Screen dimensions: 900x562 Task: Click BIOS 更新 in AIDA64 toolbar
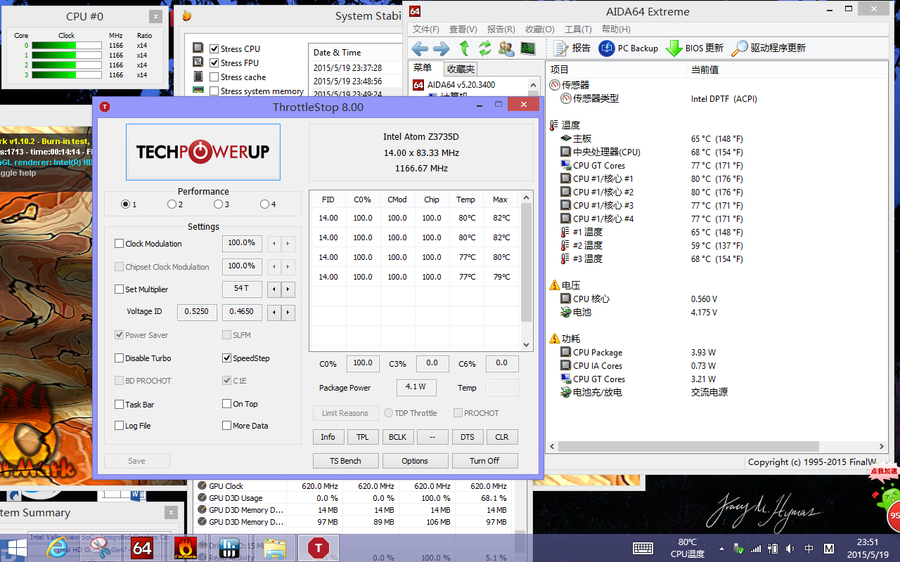695,48
